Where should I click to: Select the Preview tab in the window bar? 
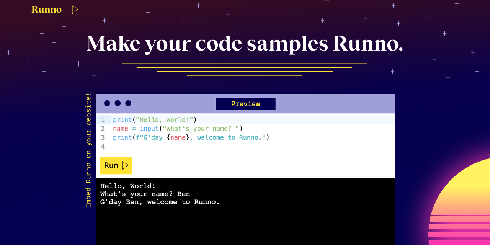coord(245,104)
